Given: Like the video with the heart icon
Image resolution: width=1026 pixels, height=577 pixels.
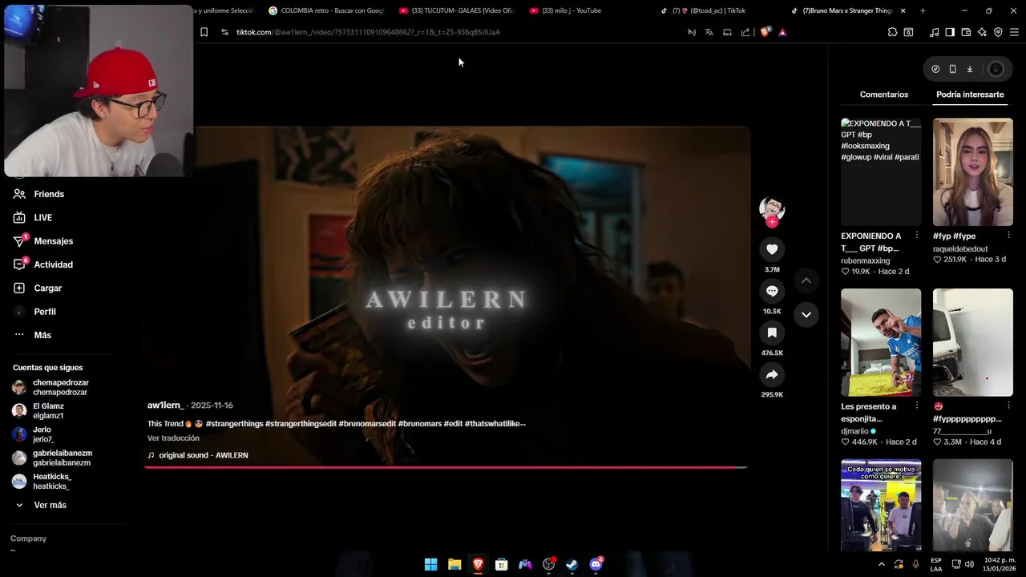Looking at the screenshot, I should [x=772, y=249].
